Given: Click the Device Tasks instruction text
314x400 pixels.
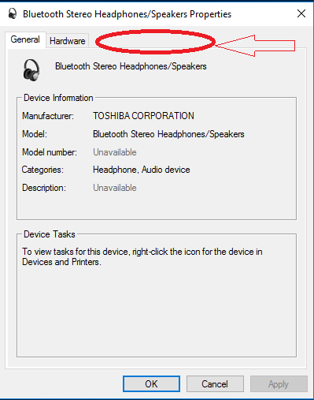Looking at the screenshot, I should 142,256.
